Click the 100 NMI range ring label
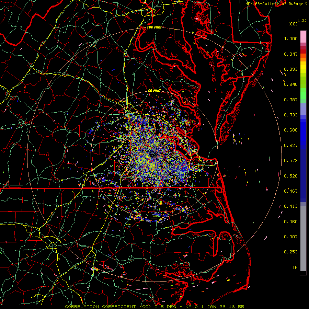 coord(154,27)
